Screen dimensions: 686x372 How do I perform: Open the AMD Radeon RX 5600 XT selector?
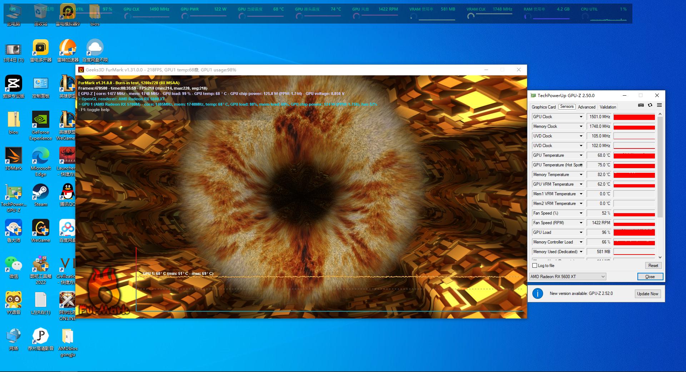click(x=567, y=277)
